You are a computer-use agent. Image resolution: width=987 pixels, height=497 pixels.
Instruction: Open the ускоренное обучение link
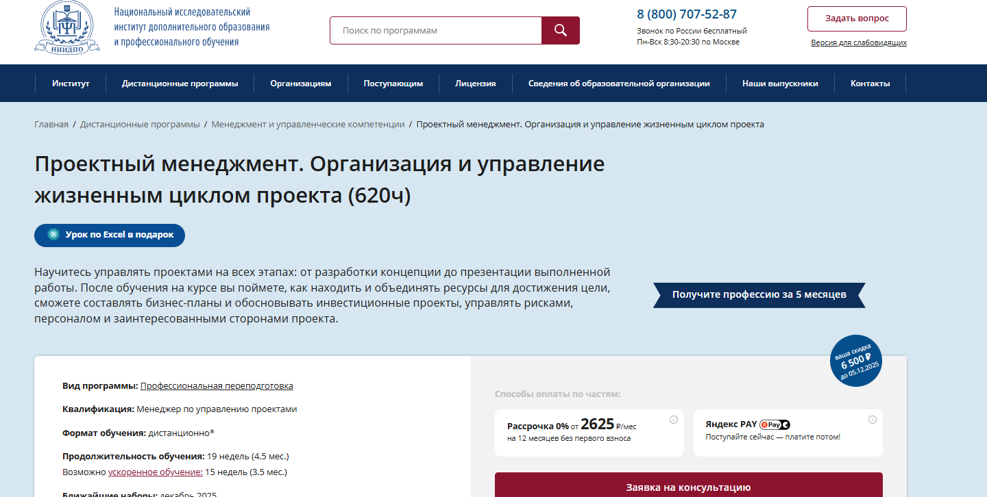click(155, 472)
